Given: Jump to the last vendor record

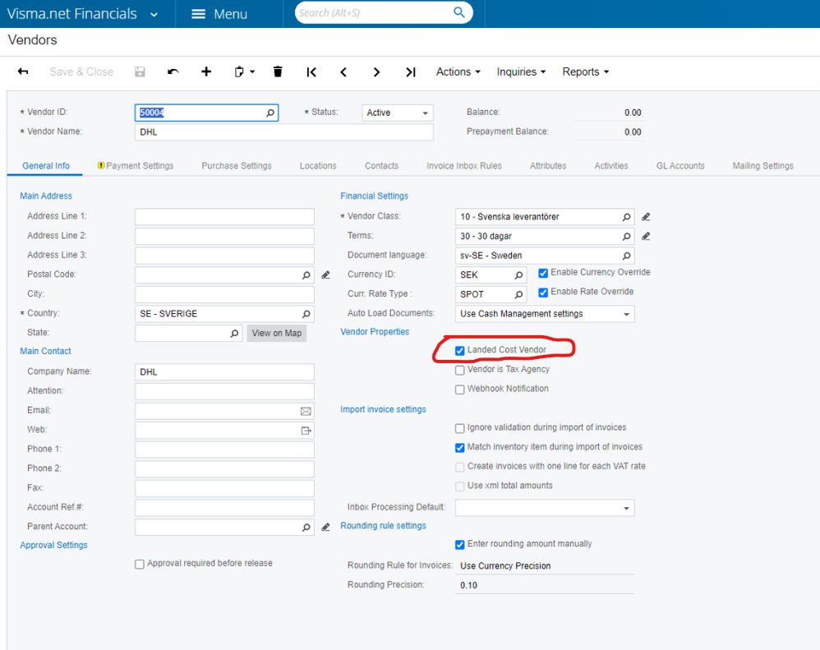Looking at the screenshot, I should [x=411, y=72].
